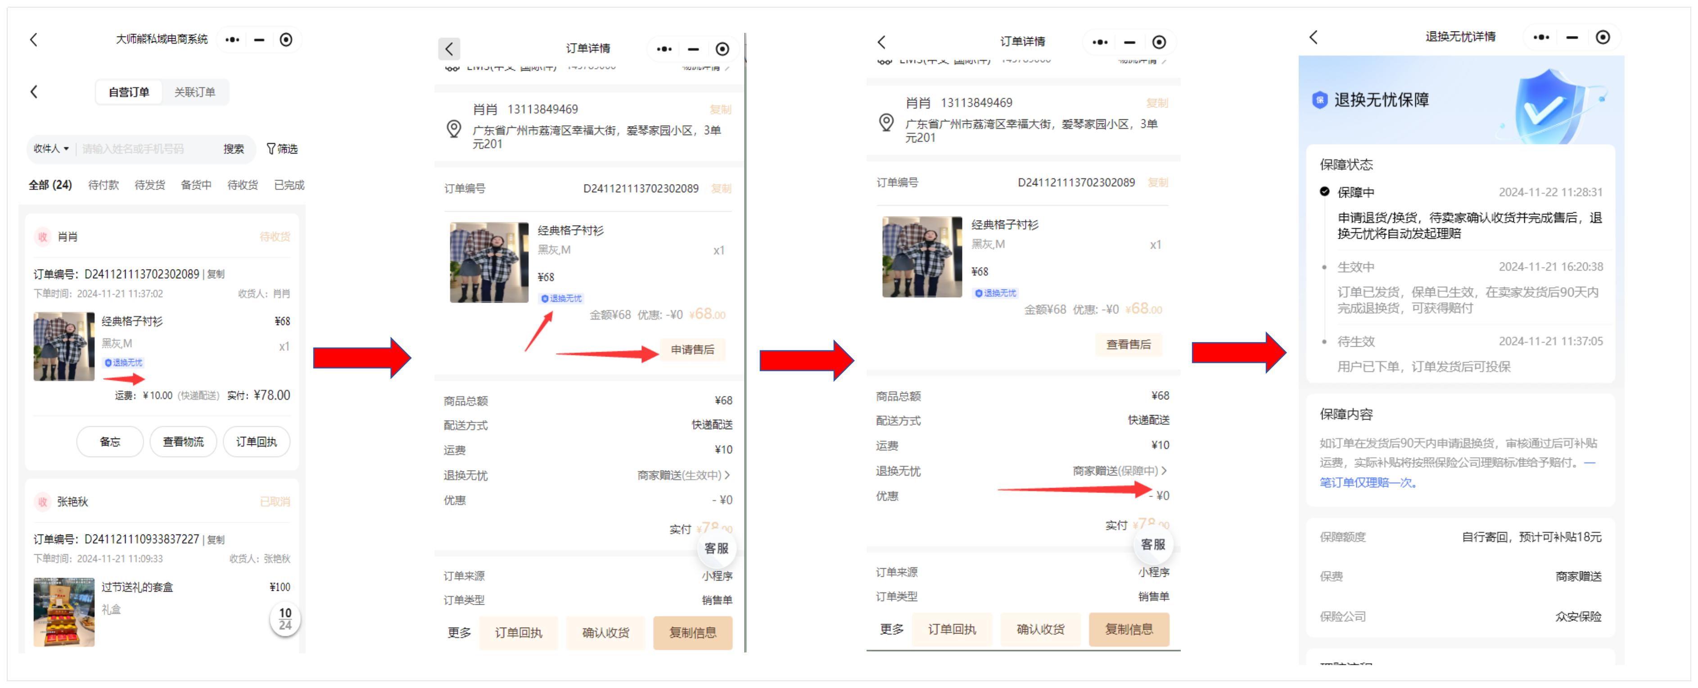Image resolution: width=1698 pixels, height=688 pixels.
Task: Click boxed back arrow in second 订单详情 panel
Action: (449, 49)
